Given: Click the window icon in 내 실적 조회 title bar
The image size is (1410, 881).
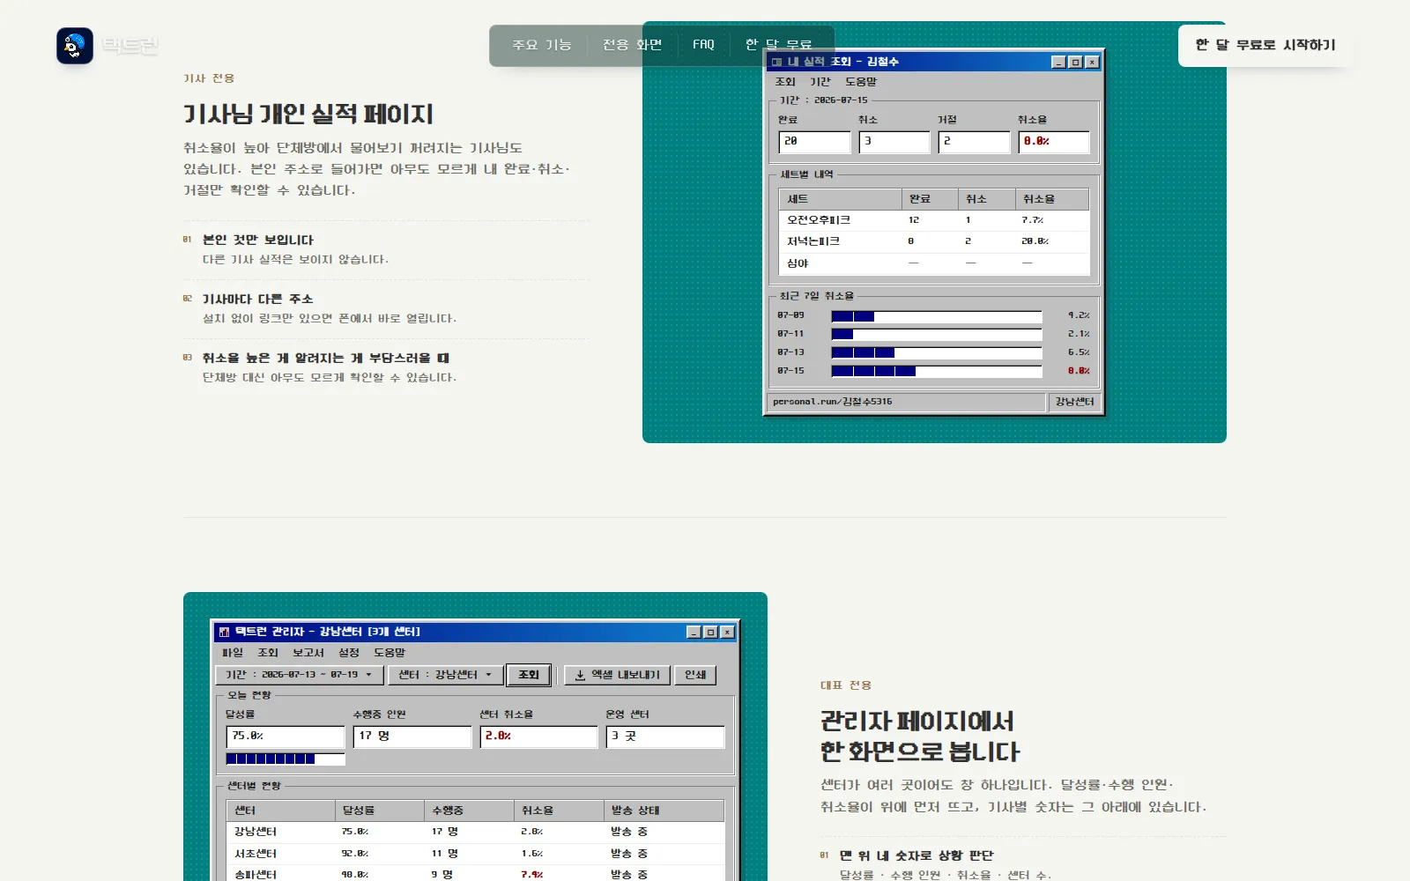Looking at the screenshot, I should coord(776,62).
